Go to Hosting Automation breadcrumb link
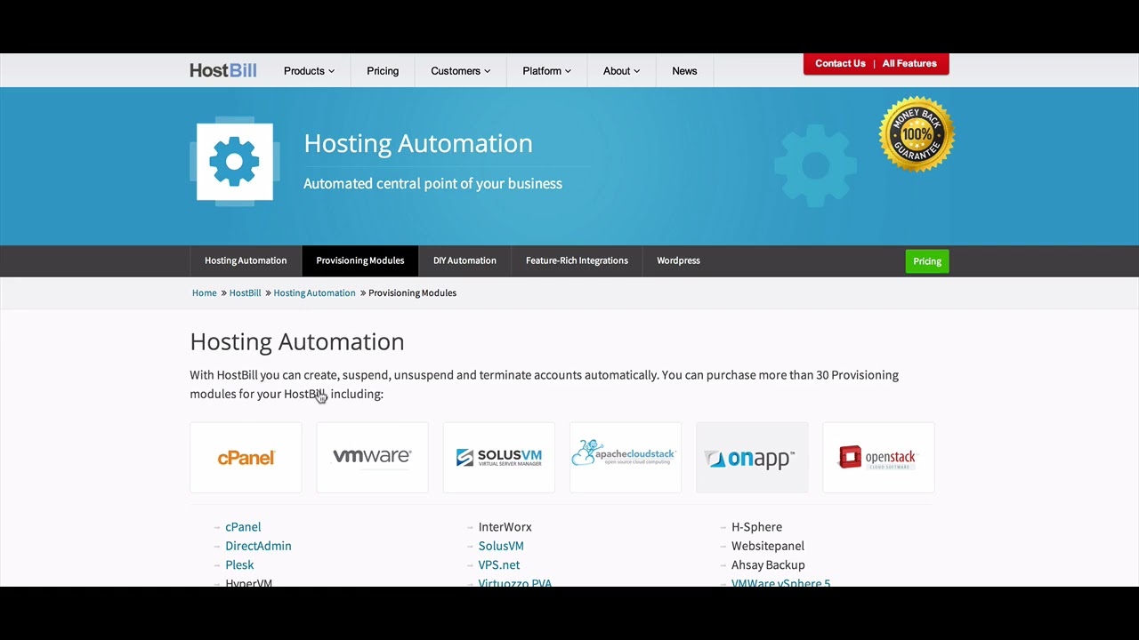Screen dimensions: 1139x640 [314, 292]
